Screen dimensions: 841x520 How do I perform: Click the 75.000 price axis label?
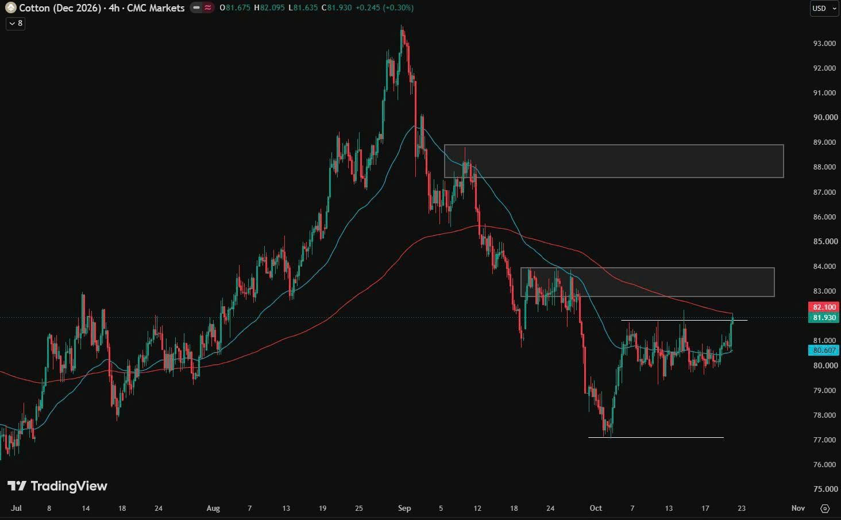(824, 490)
